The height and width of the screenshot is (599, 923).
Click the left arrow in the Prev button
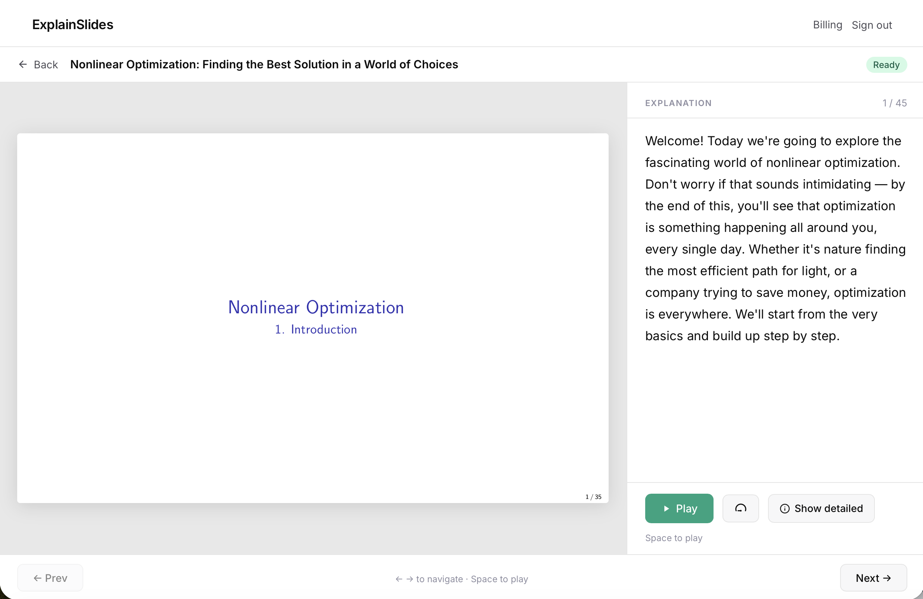coord(38,578)
